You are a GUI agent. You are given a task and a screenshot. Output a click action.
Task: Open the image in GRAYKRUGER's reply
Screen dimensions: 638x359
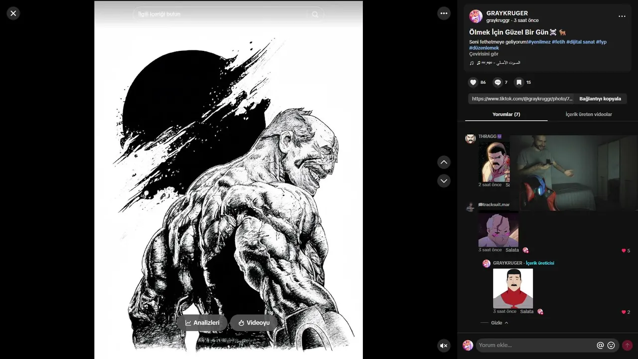pyautogui.click(x=513, y=288)
